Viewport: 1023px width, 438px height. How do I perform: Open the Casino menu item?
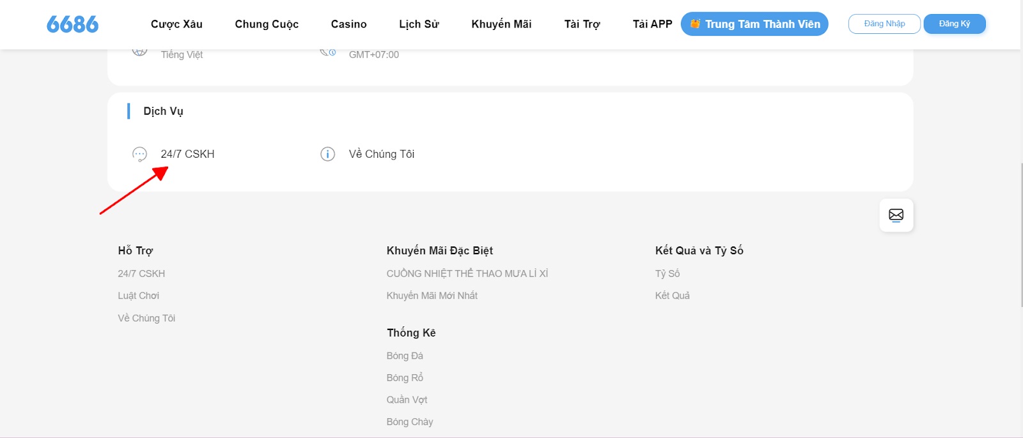click(348, 24)
